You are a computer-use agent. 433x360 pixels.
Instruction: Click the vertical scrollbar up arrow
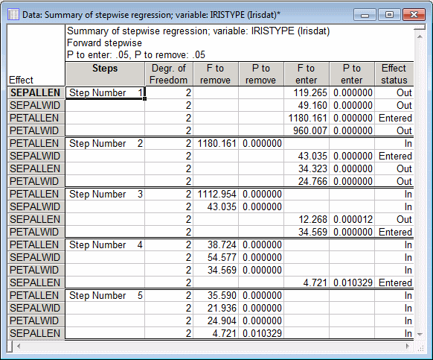click(420, 37)
